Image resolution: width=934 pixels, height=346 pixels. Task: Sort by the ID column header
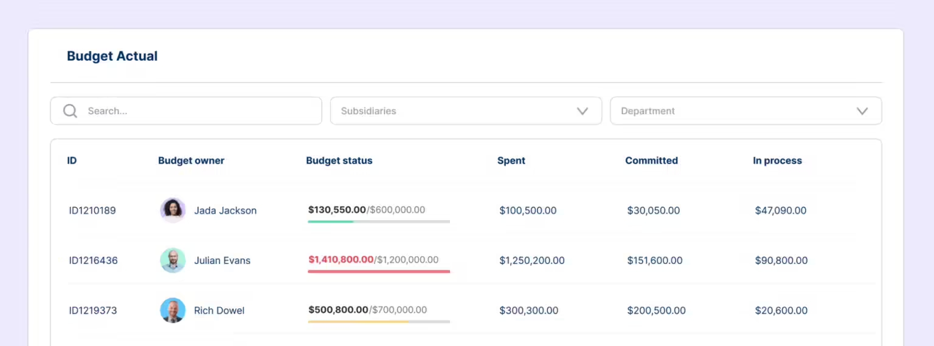pyautogui.click(x=72, y=161)
